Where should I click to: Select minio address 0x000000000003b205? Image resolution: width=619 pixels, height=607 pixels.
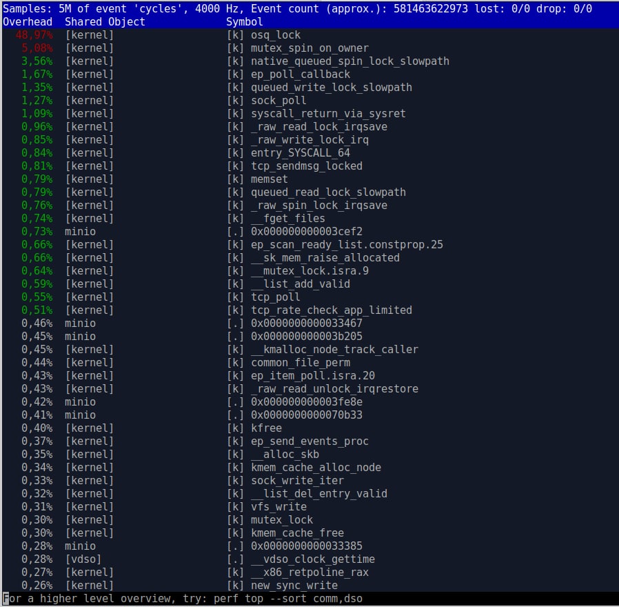[x=306, y=337]
